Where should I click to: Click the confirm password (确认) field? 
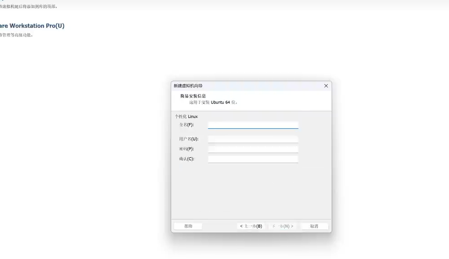[253, 159]
